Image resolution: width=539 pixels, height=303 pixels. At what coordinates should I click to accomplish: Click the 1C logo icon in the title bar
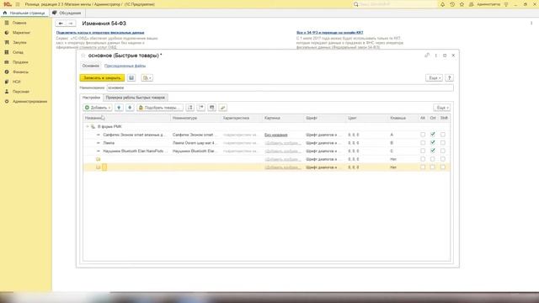[8, 4]
